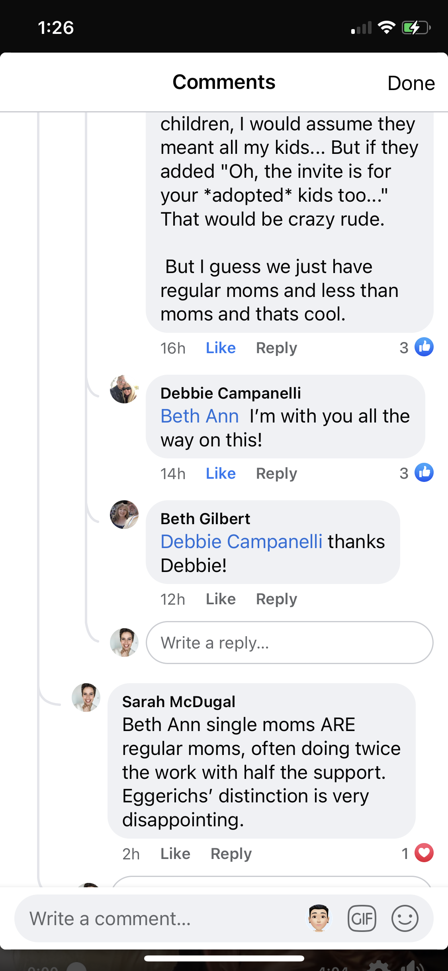The width and height of the screenshot is (448, 971).
Task: Tap the thumbs-up reaction on the 16h comment
Action: [x=424, y=347]
